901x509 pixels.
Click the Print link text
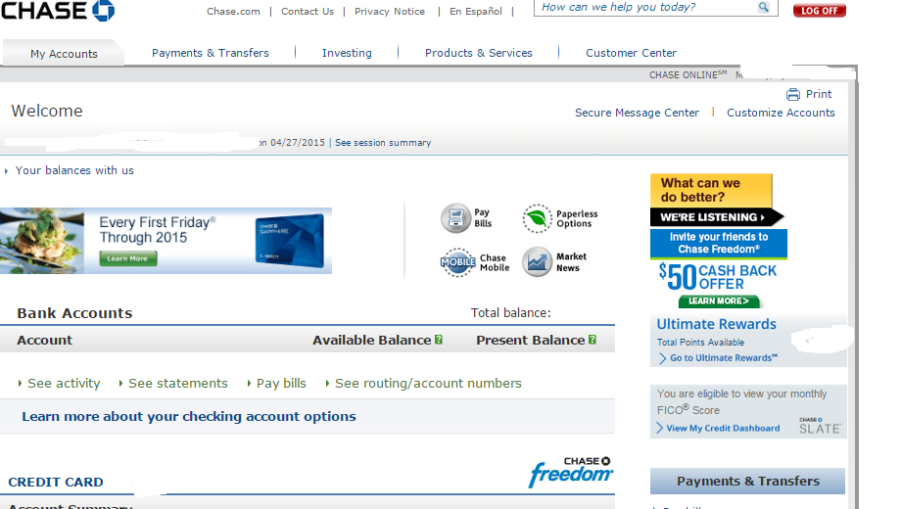pyautogui.click(x=819, y=94)
